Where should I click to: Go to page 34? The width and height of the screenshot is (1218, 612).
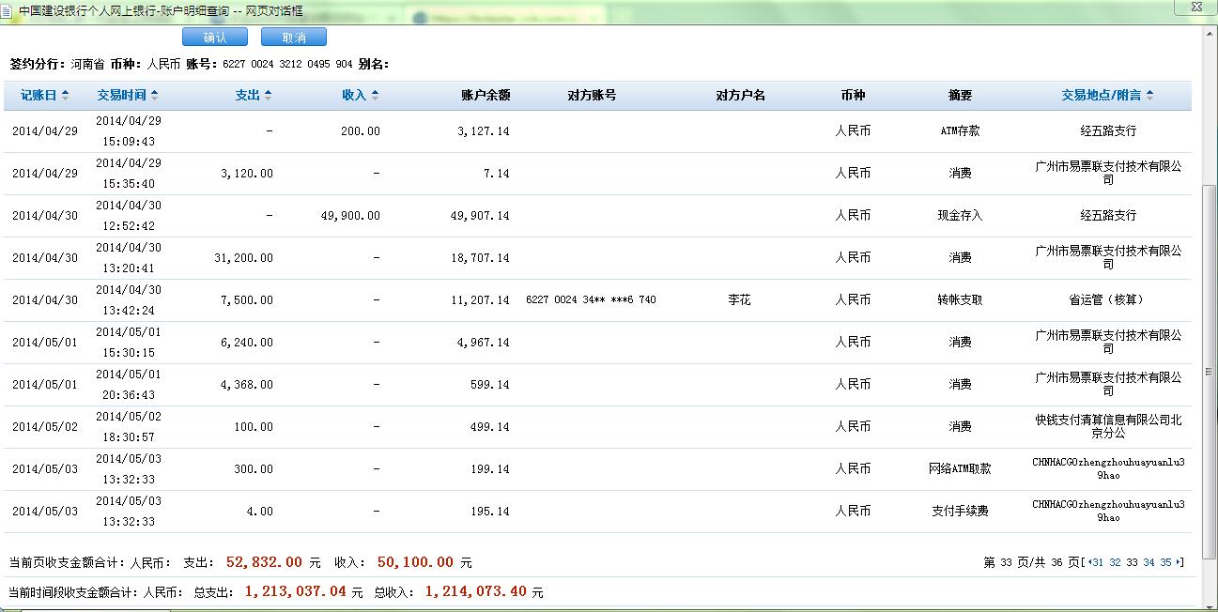click(x=1149, y=563)
